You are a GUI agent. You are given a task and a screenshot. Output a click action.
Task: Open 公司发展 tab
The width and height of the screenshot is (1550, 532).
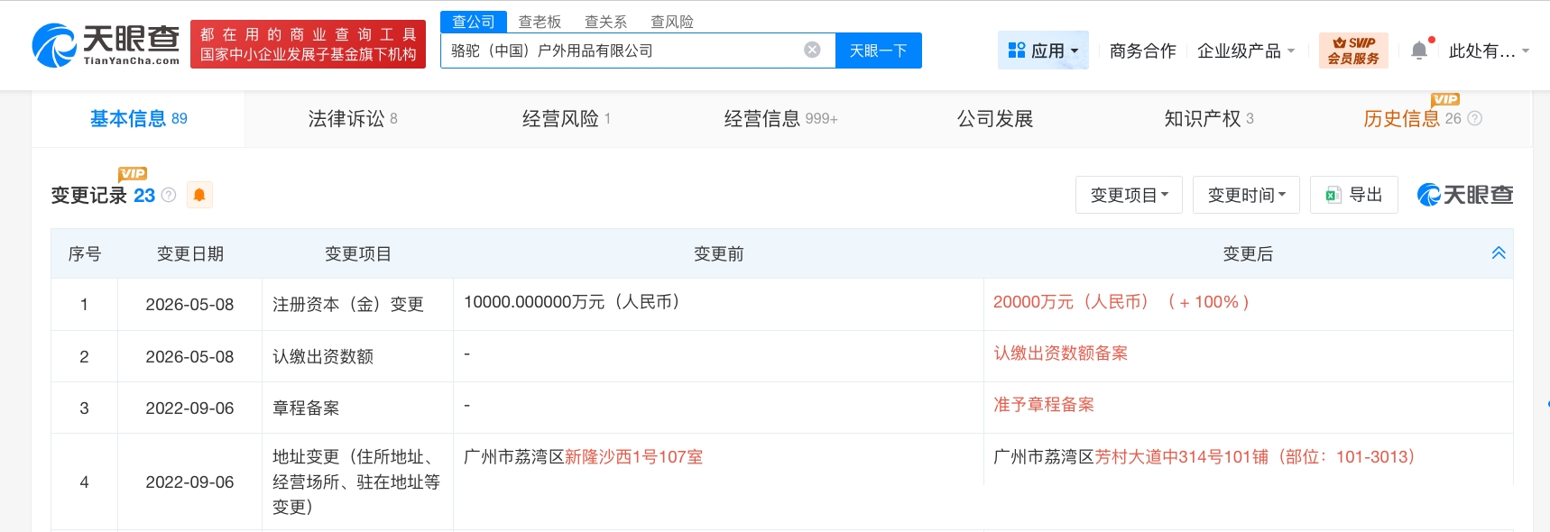coord(995,118)
